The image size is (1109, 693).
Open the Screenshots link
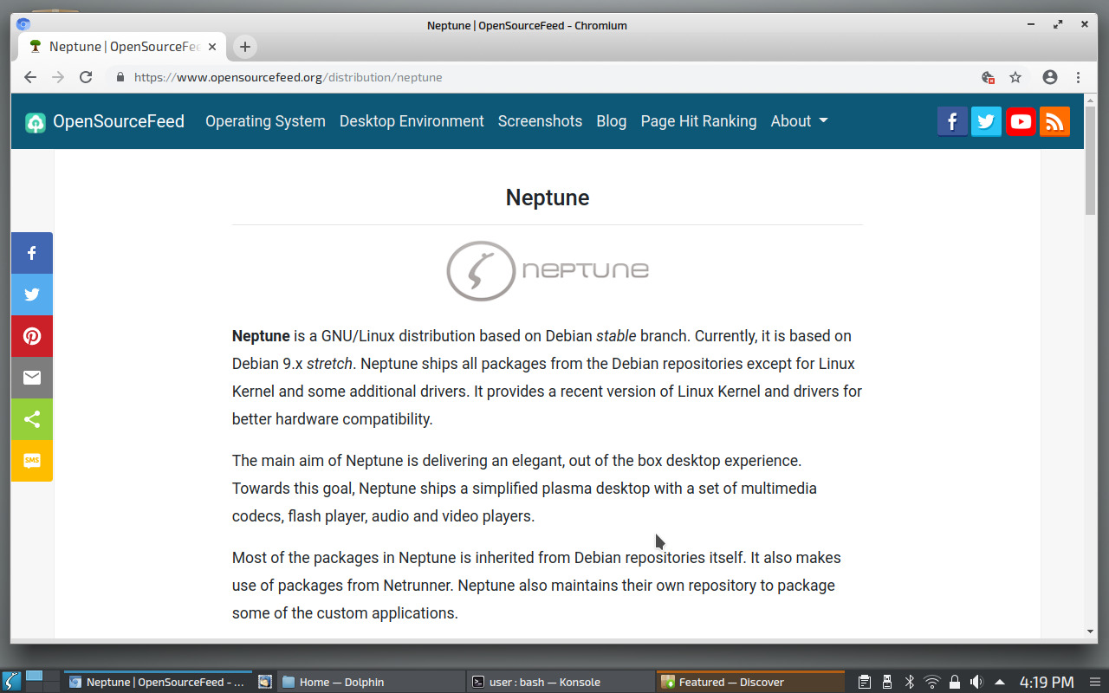coord(540,121)
